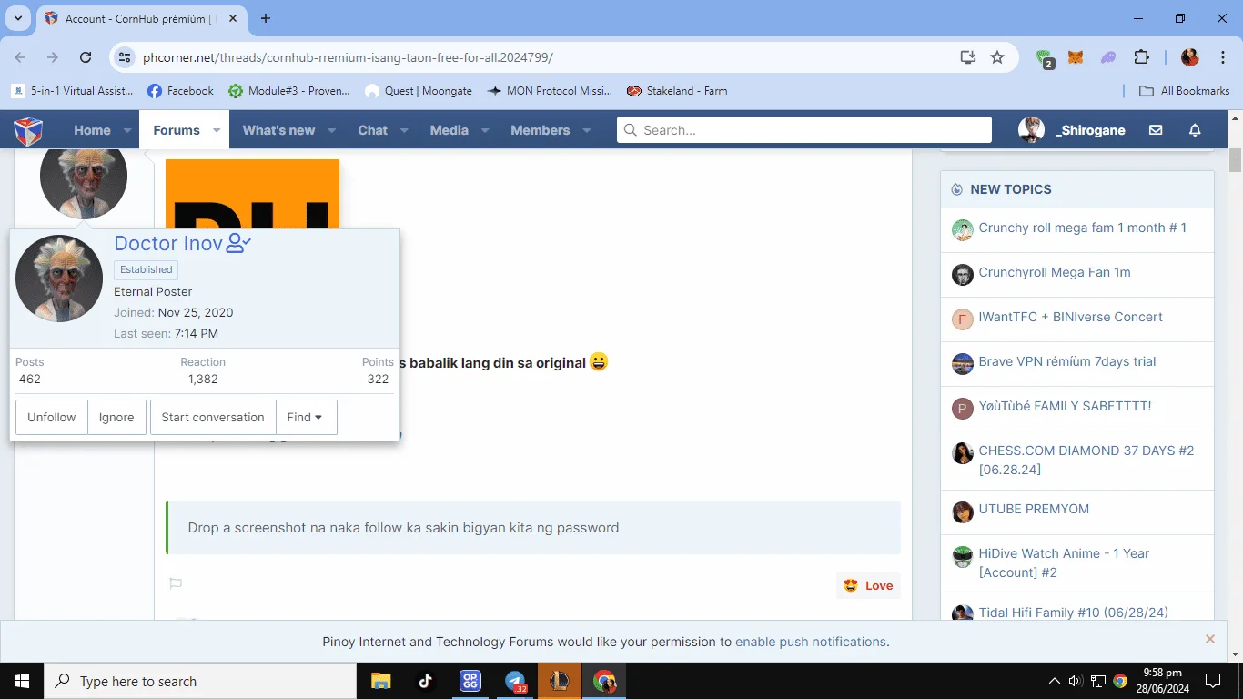Open the Members nav item

[540, 130]
